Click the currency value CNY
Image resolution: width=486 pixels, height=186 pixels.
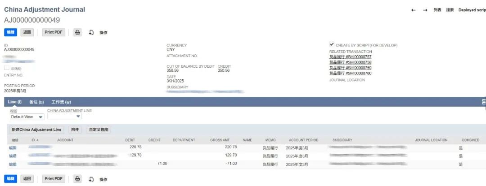(x=171, y=49)
